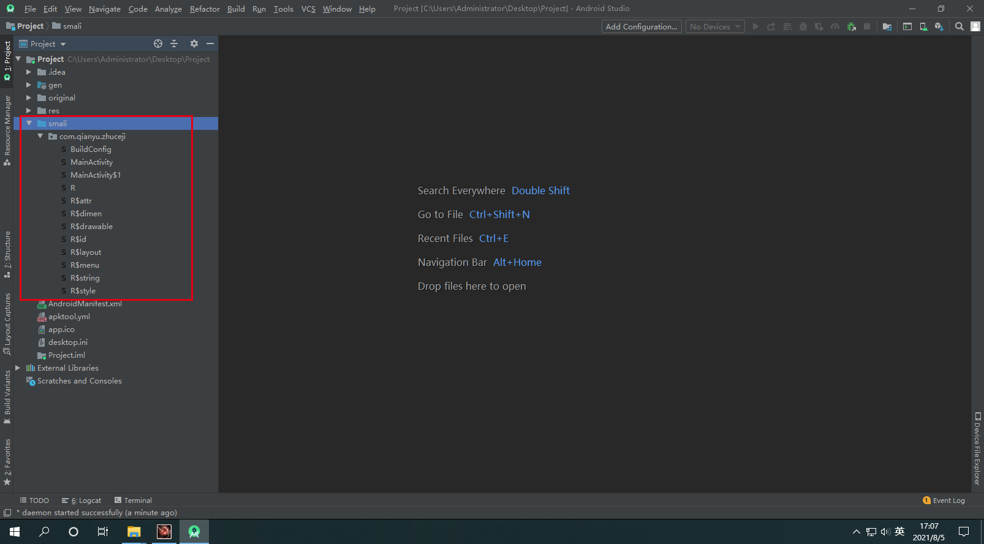Expand the gen folder arrow

29,85
